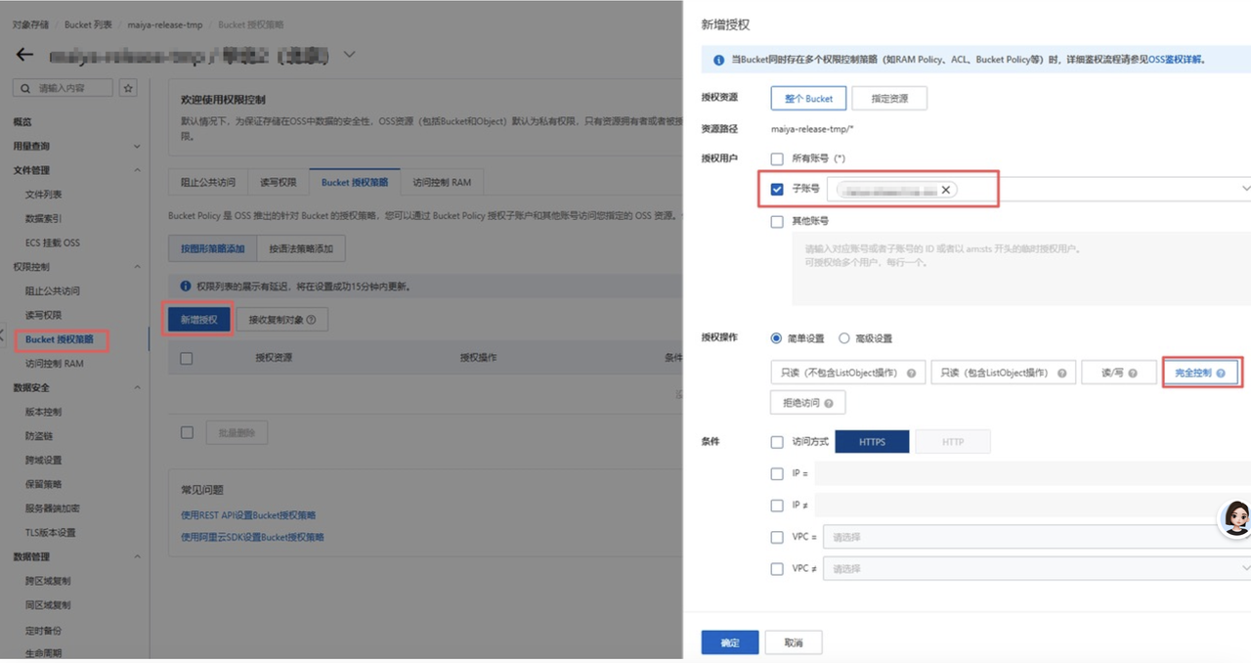Screen dimensions: 1251x663
Task: Open the VPC ≠ 请选择 dropdown
Action: [x=1037, y=568]
